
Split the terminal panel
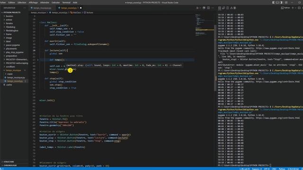pos(299,8)
